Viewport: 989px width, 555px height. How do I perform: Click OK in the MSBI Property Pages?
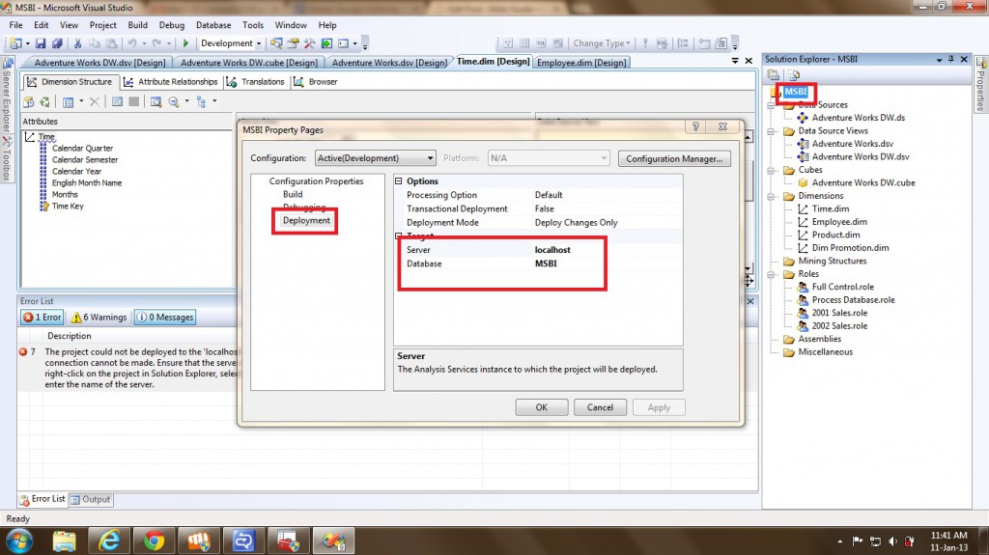[542, 407]
